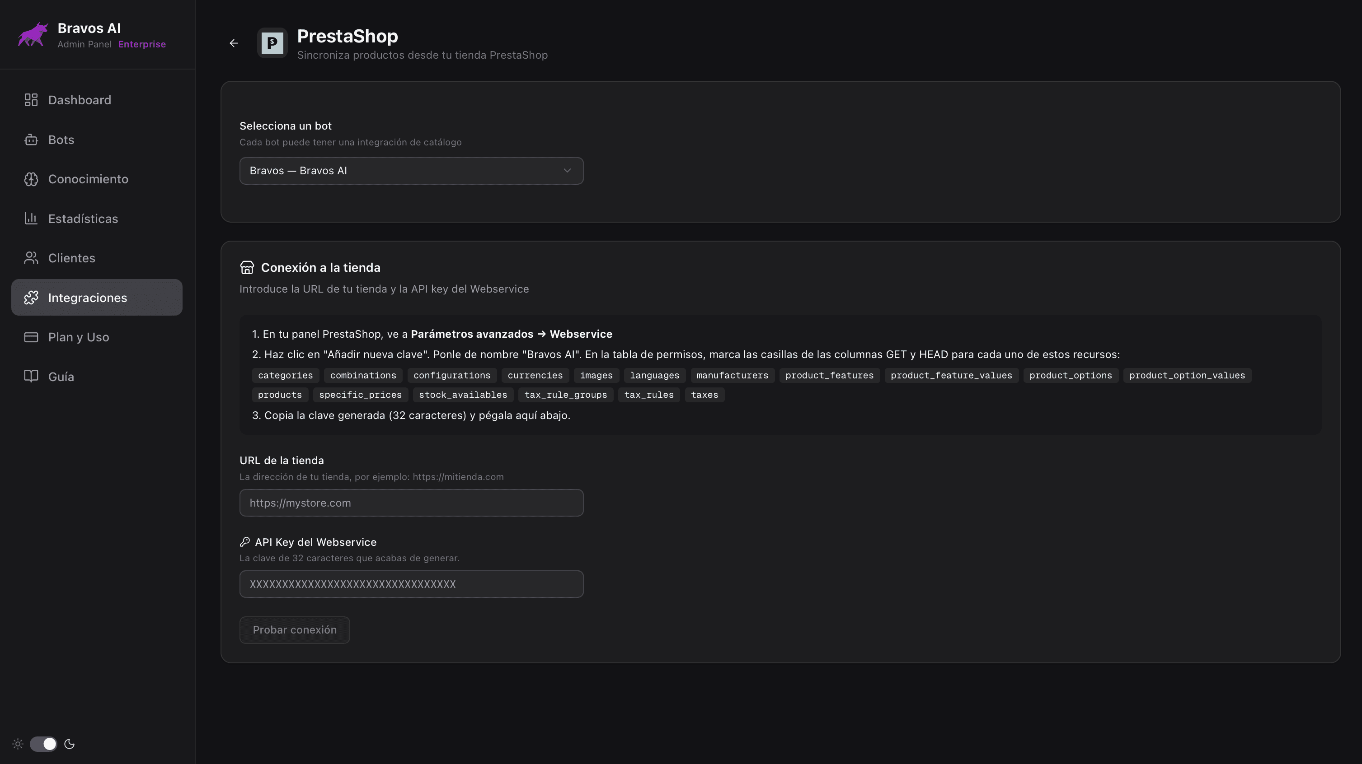This screenshot has height=764, width=1362.
Task: Click the PrestaShop logo icon
Action: pyautogui.click(x=272, y=43)
